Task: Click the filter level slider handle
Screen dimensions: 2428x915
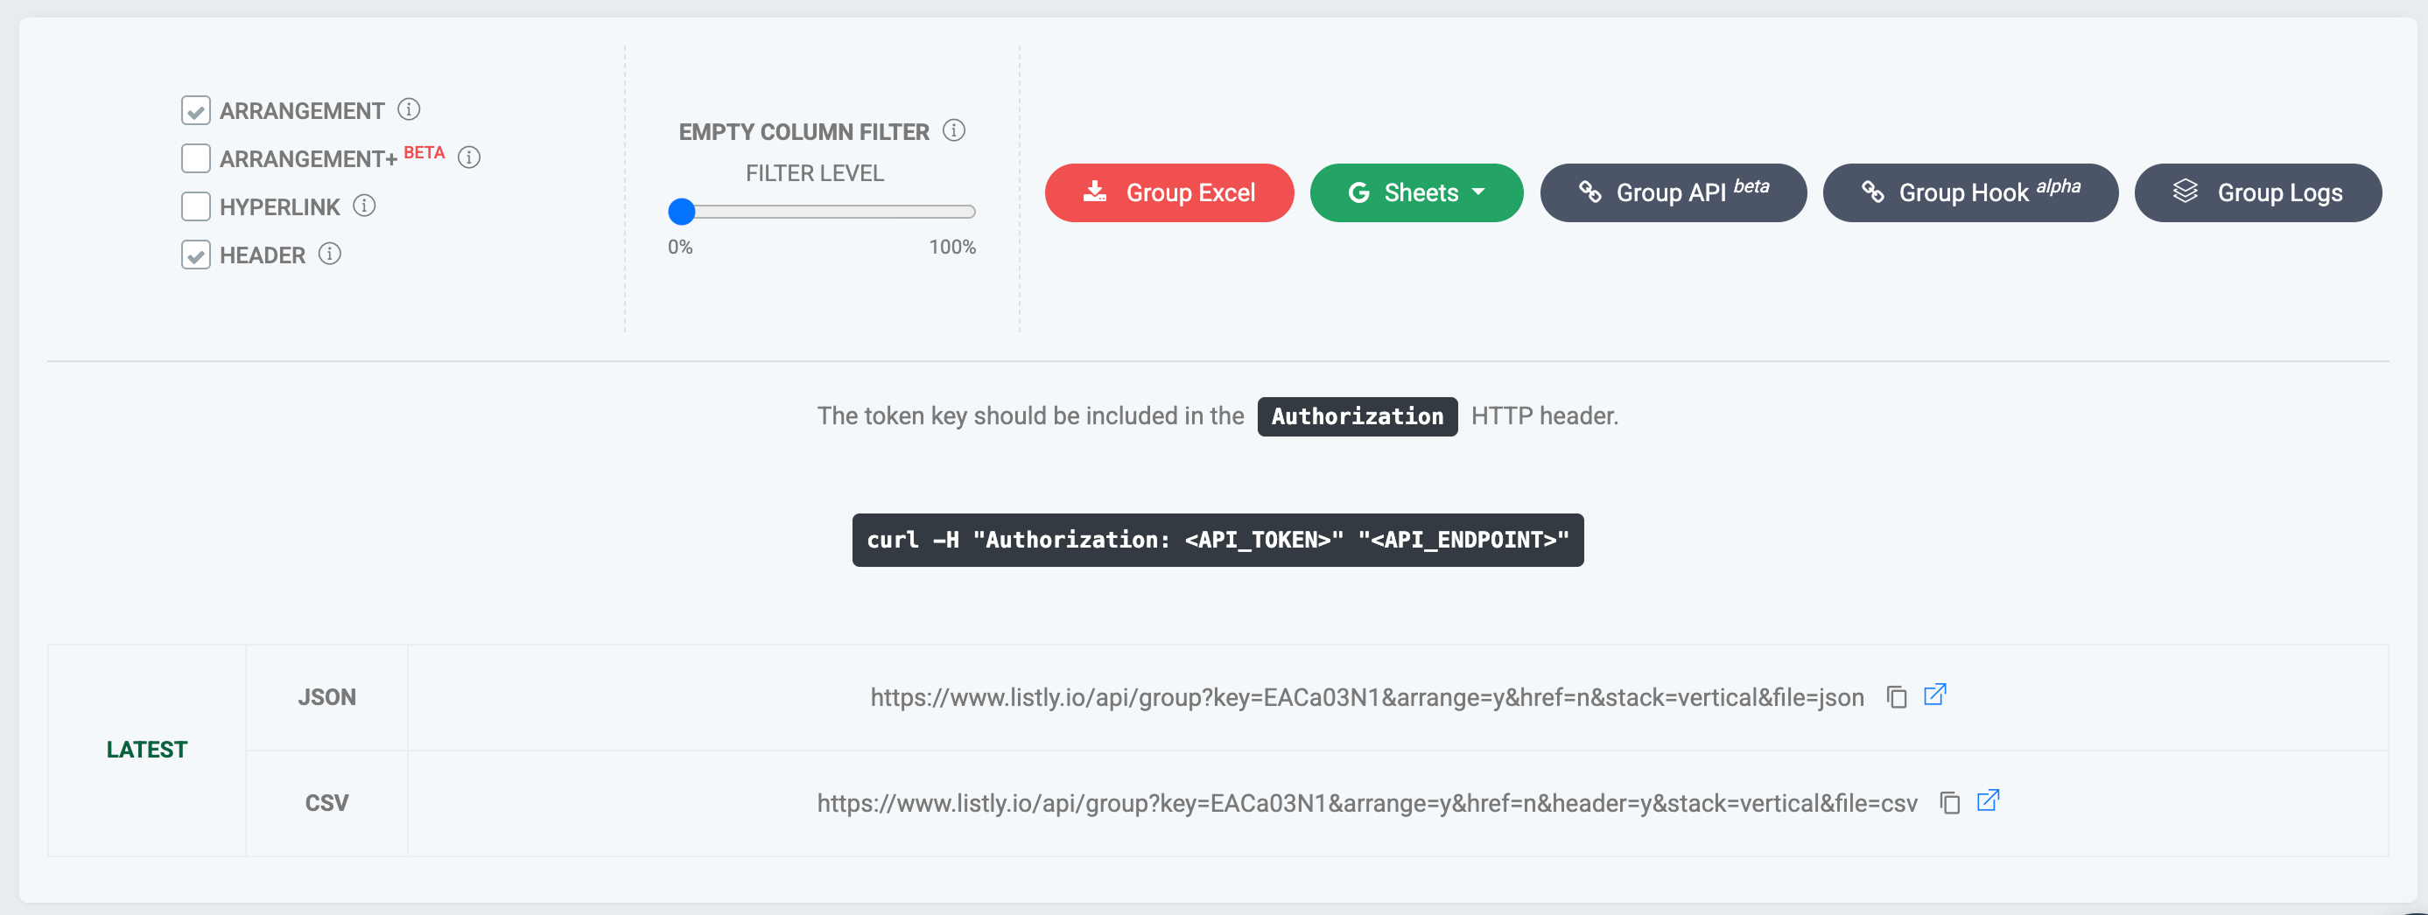Action: click(x=680, y=212)
